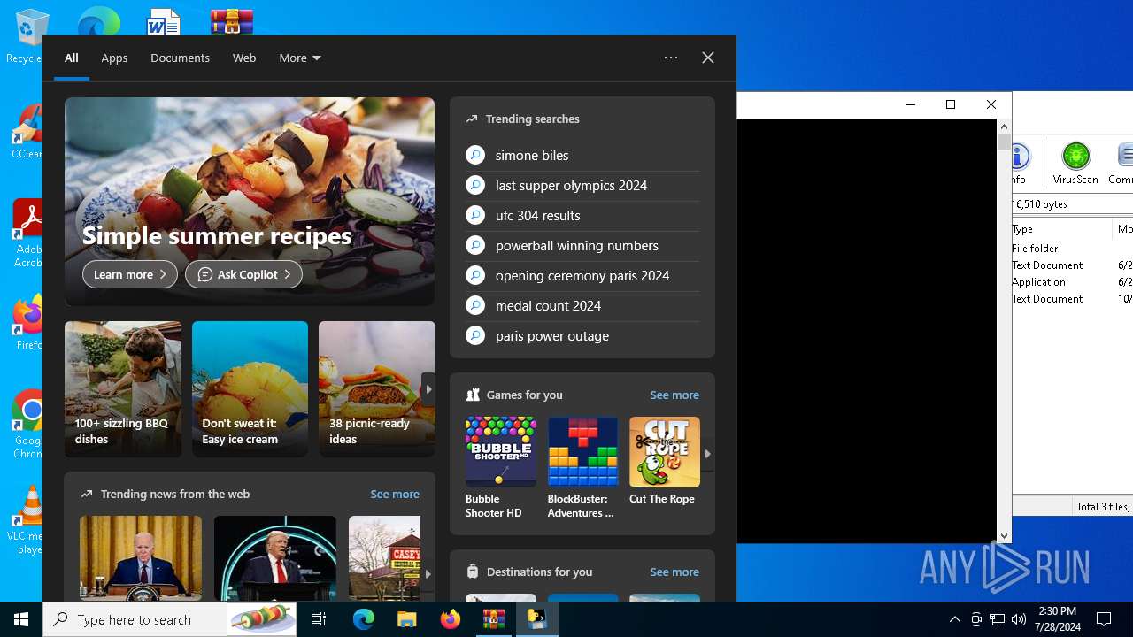Open the volume control in system tray
Screen dimensions: 1133x637
pyautogui.click(x=1018, y=619)
